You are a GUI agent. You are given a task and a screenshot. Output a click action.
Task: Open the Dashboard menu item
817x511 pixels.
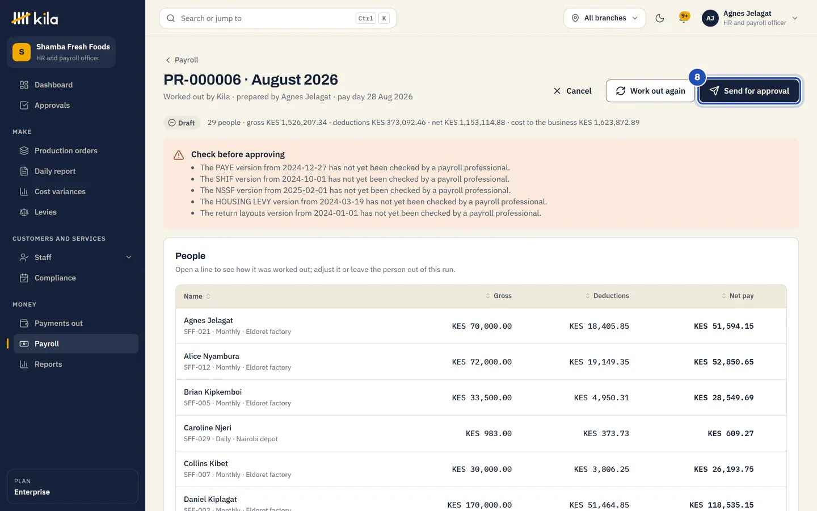[x=76, y=85]
